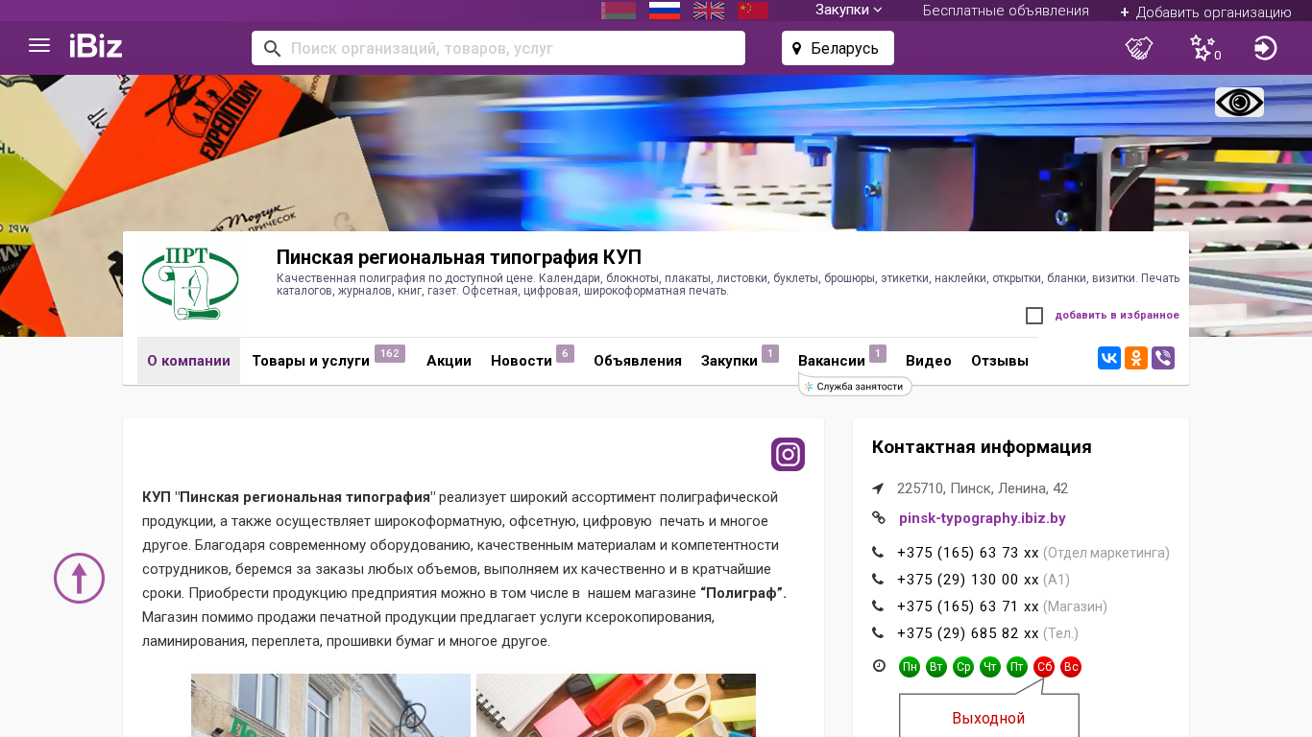The height and width of the screenshot is (737, 1312).
Task: Switch to Belarusian language flag
Action: click(x=619, y=11)
